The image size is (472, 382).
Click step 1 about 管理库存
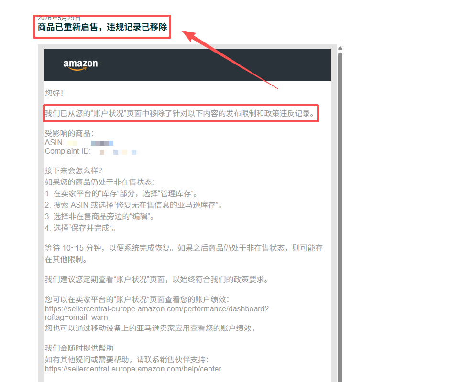121,193
